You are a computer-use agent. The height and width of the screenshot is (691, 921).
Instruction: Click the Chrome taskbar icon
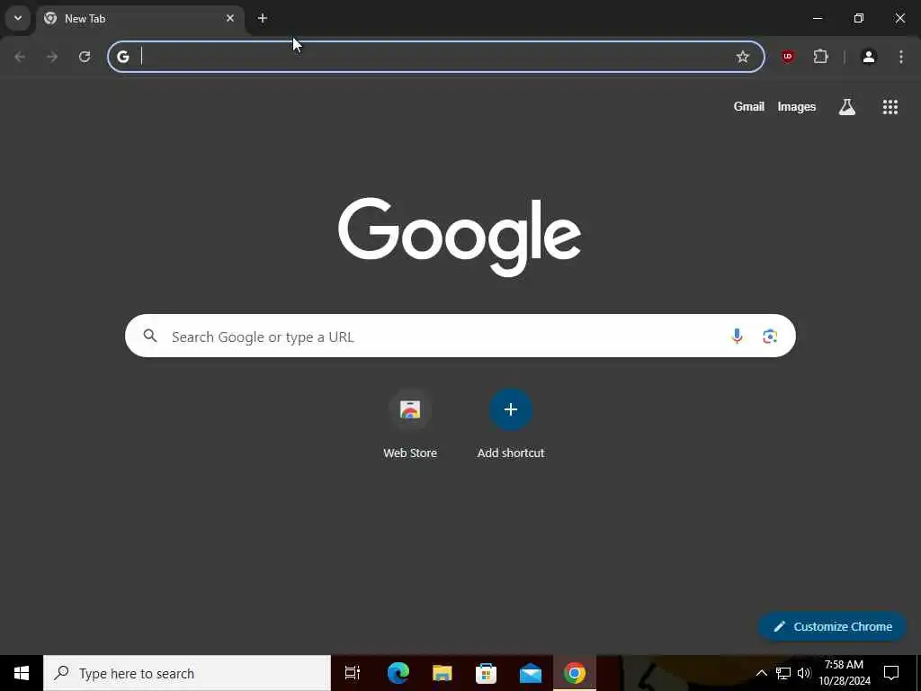[x=575, y=673]
